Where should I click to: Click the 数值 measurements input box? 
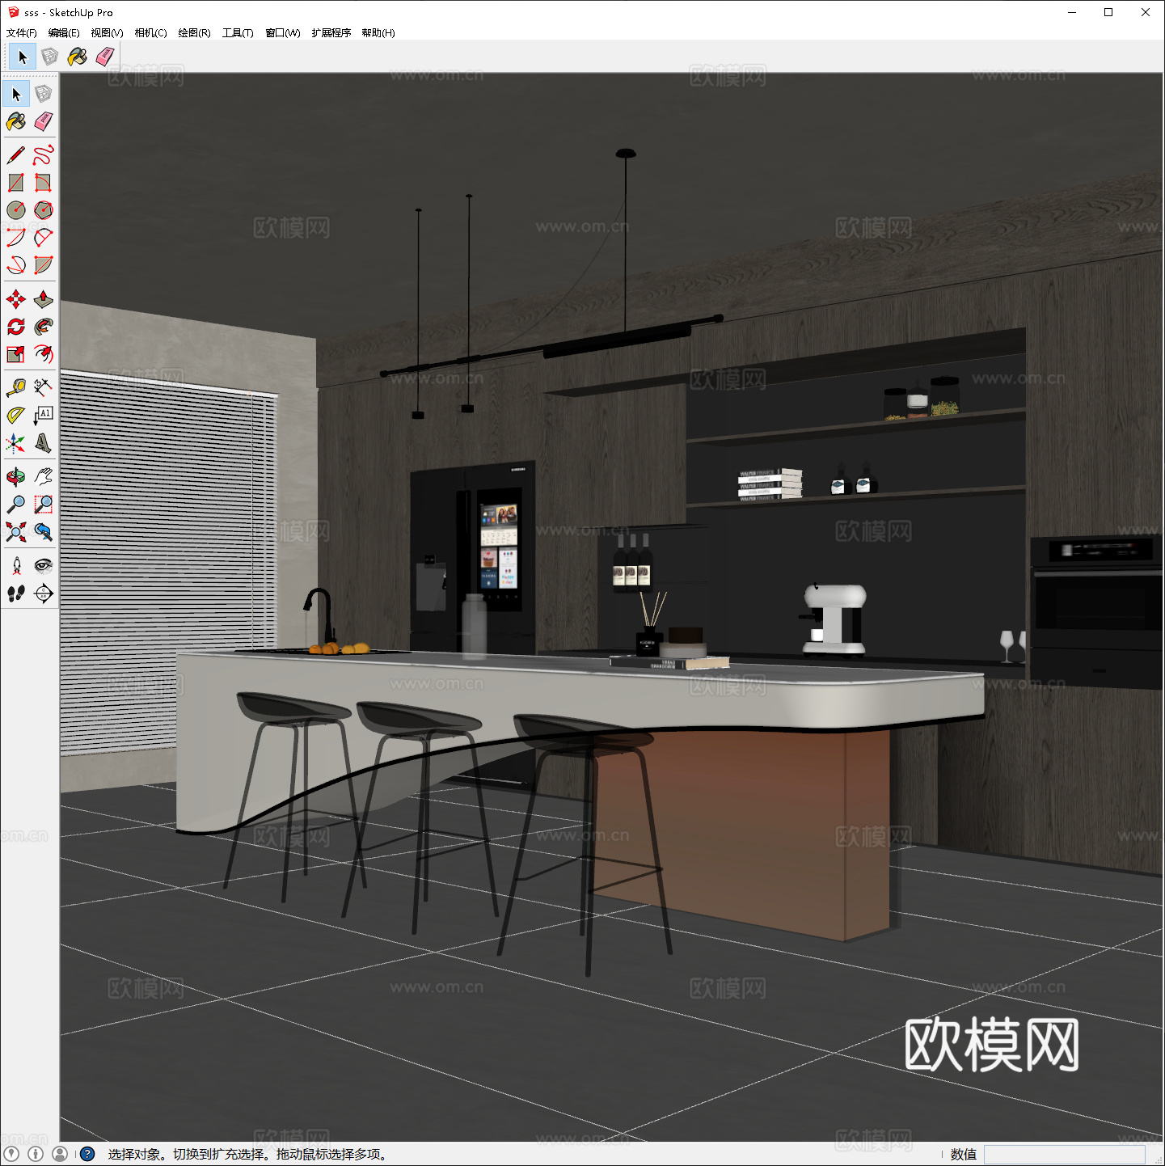coord(1064,1154)
